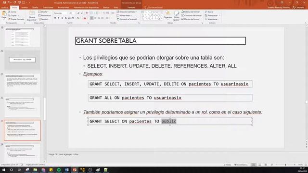Adjust the zoom slider in status bar
This screenshot has height=173, width=308.
tap(285, 165)
